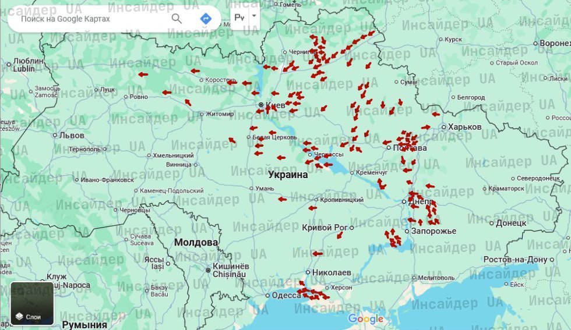571x330 pixels.
Task: Select the Харьков city label
Action: (464, 127)
